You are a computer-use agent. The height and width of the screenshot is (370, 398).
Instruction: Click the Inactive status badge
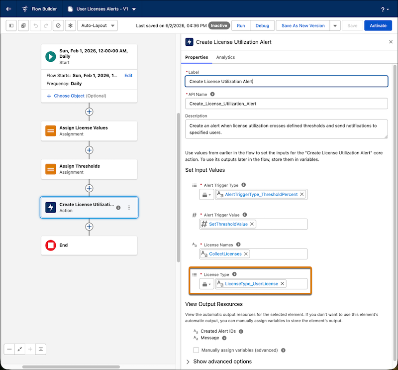tap(219, 26)
